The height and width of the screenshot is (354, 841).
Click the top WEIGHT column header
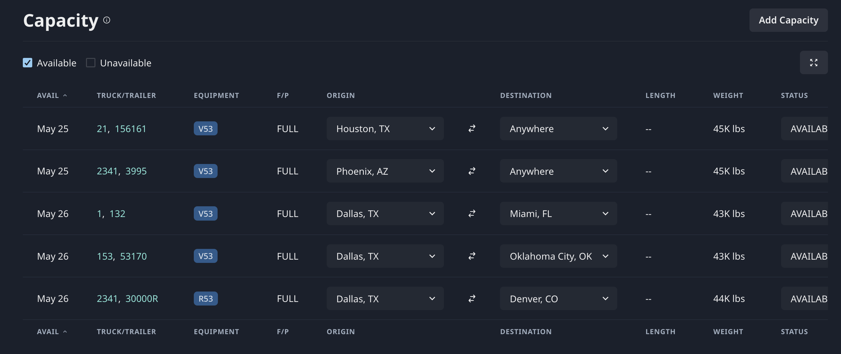click(x=728, y=96)
